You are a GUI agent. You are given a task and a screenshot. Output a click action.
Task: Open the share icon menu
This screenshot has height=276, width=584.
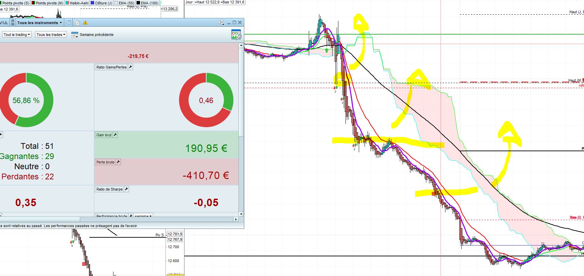[x=221, y=22]
